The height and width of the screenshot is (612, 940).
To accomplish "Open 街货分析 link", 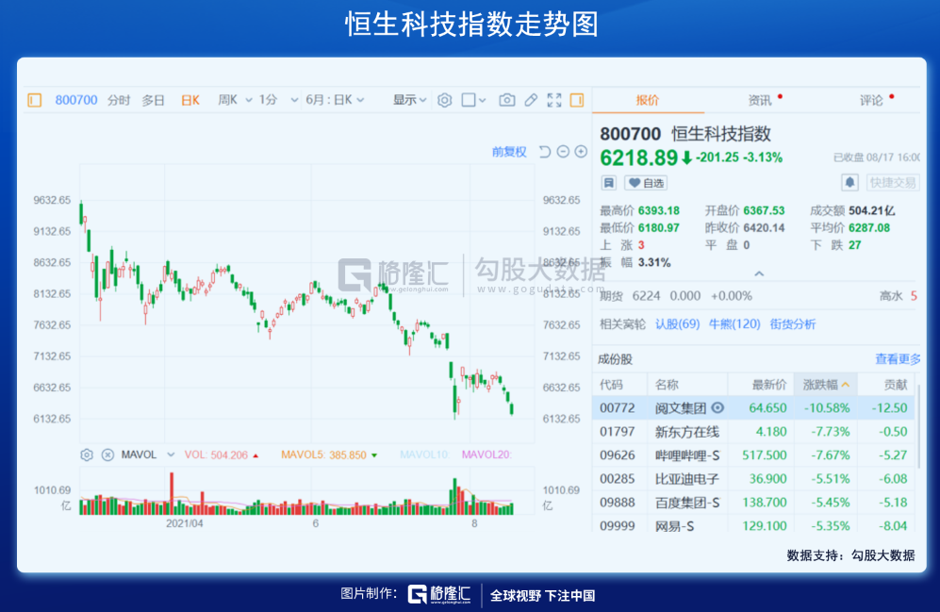I will click(x=793, y=324).
